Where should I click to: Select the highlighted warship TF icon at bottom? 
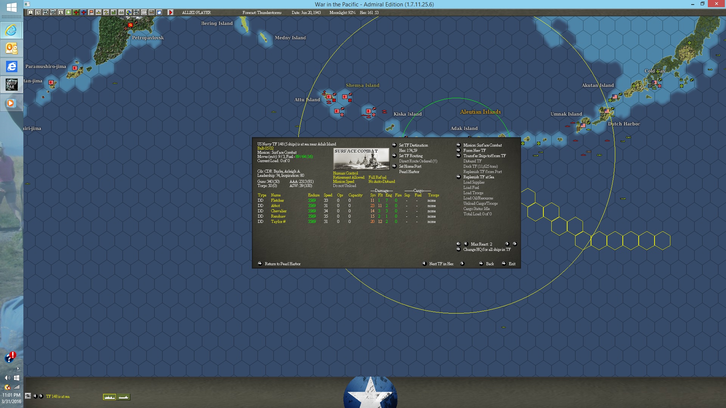click(110, 397)
